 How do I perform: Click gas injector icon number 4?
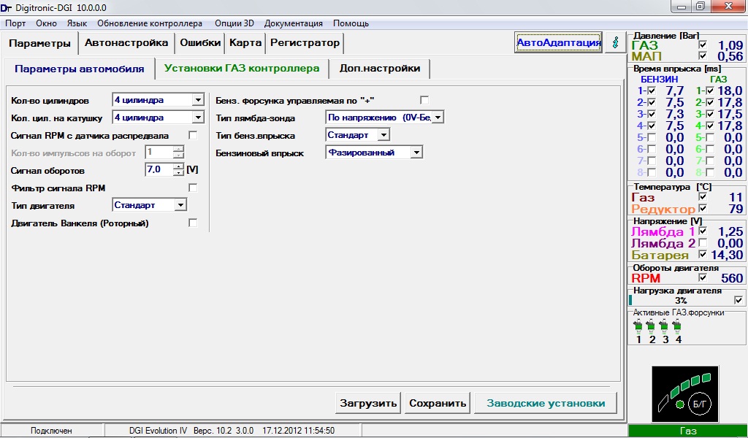(x=677, y=326)
